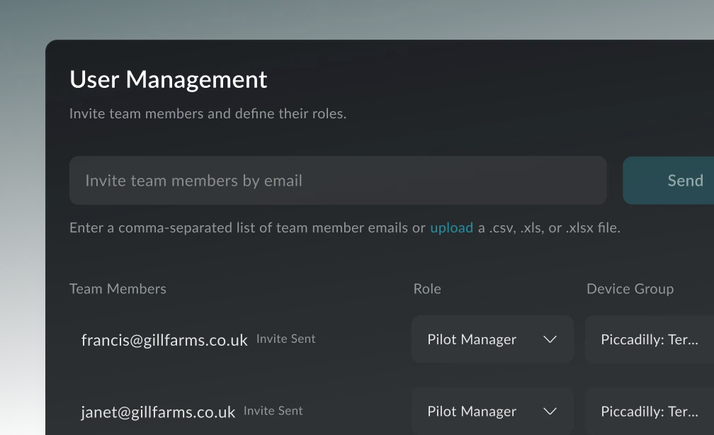Click the invite team members email field
Image resolution: width=714 pixels, height=435 pixels.
pyautogui.click(x=338, y=181)
